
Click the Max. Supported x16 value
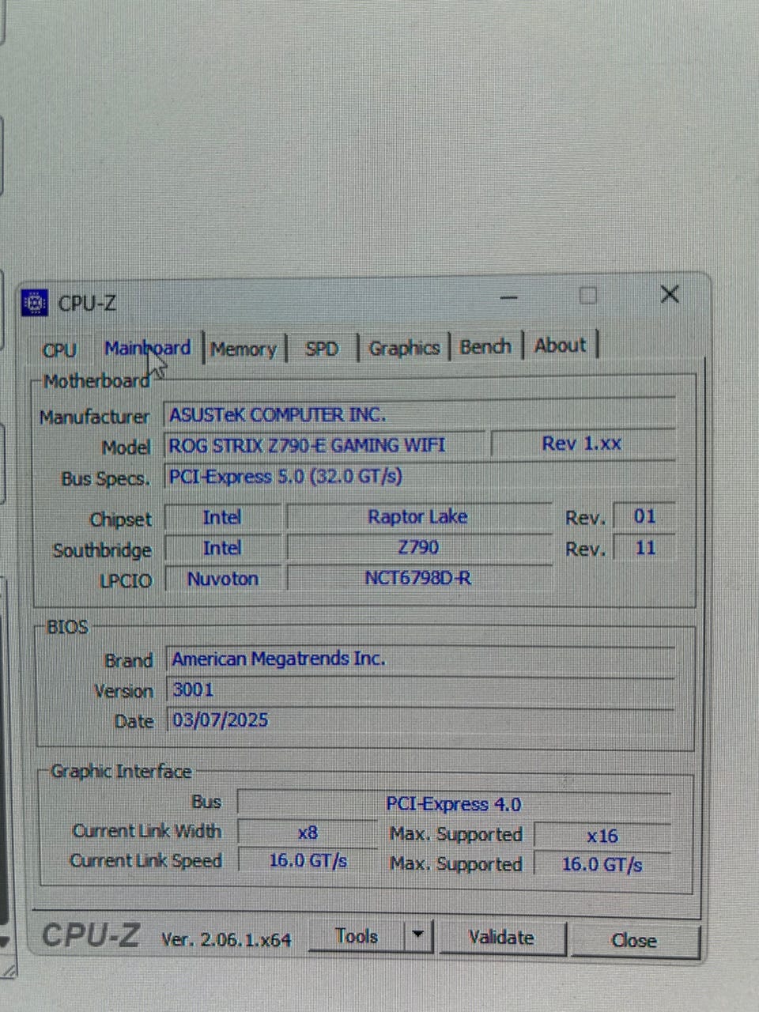(x=602, y=836)
